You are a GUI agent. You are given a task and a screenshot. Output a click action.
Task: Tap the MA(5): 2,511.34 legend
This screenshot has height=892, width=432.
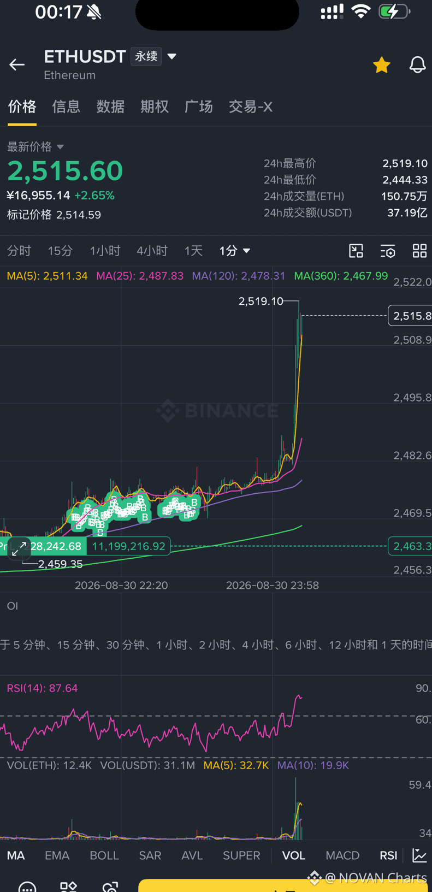[x=47, y=276]
